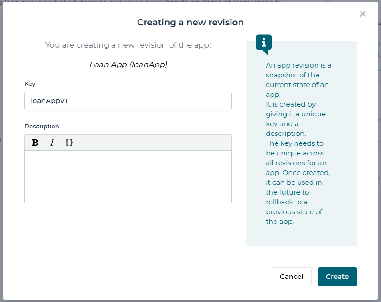Click the Key input containing loanAppV1
The height and width of the screenshot is (302, 381).
click(128, 101)
